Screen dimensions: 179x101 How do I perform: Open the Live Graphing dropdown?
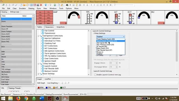pyautogui.click(x=53, y=83)
